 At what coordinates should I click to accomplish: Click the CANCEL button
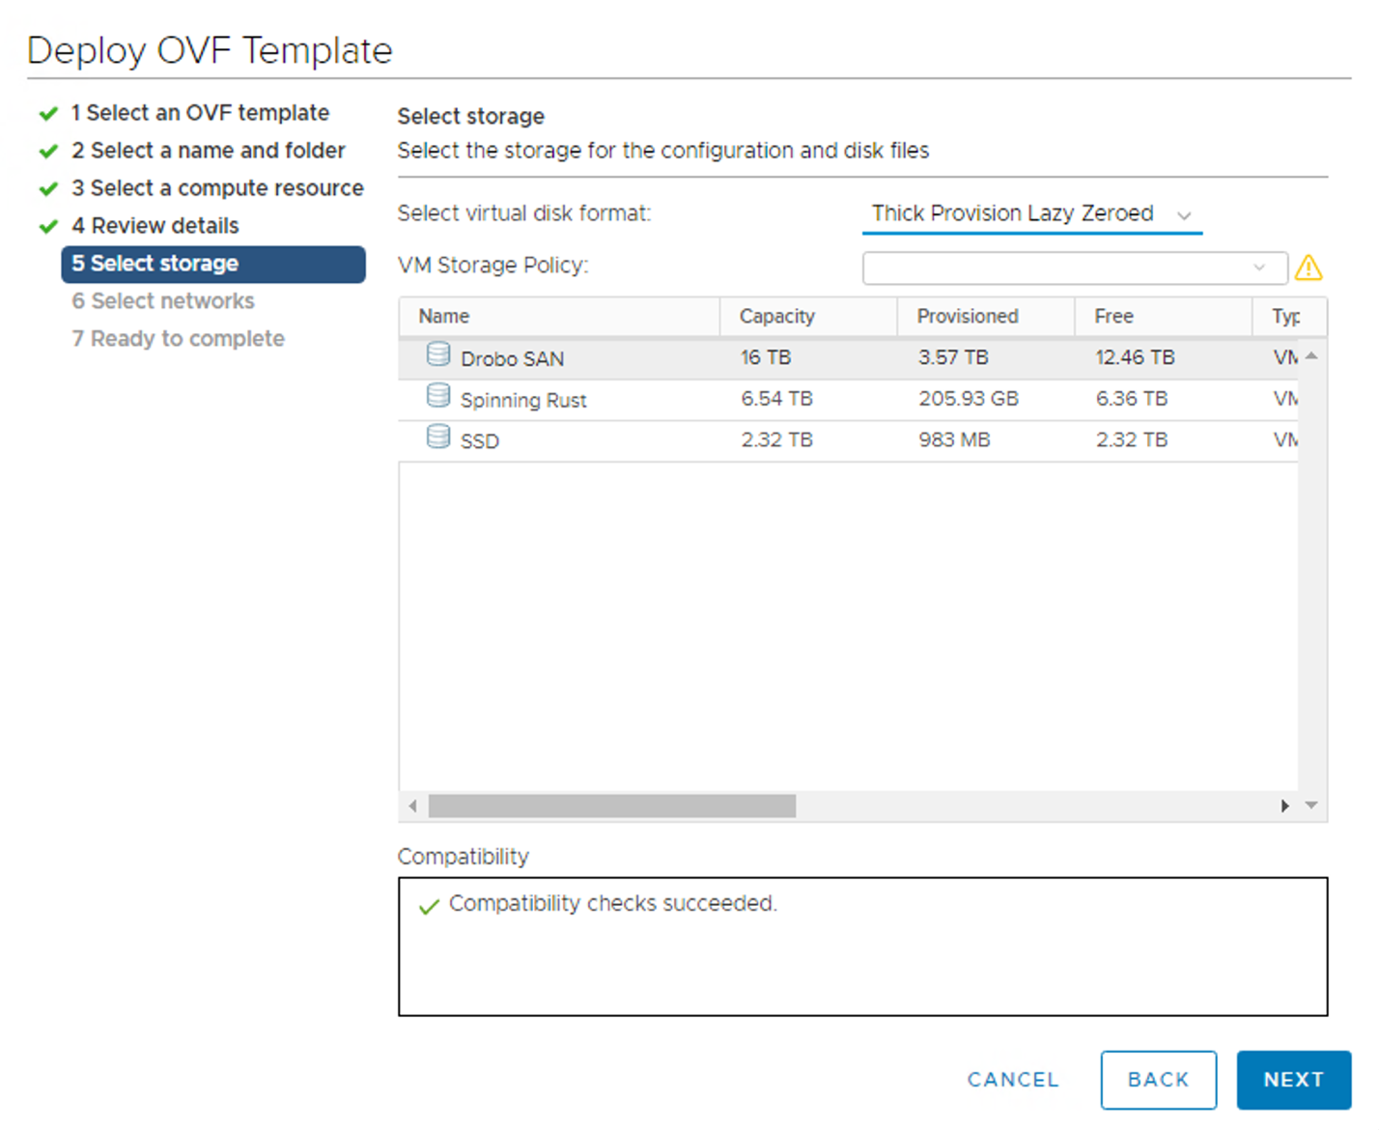click(1012, 1080)
